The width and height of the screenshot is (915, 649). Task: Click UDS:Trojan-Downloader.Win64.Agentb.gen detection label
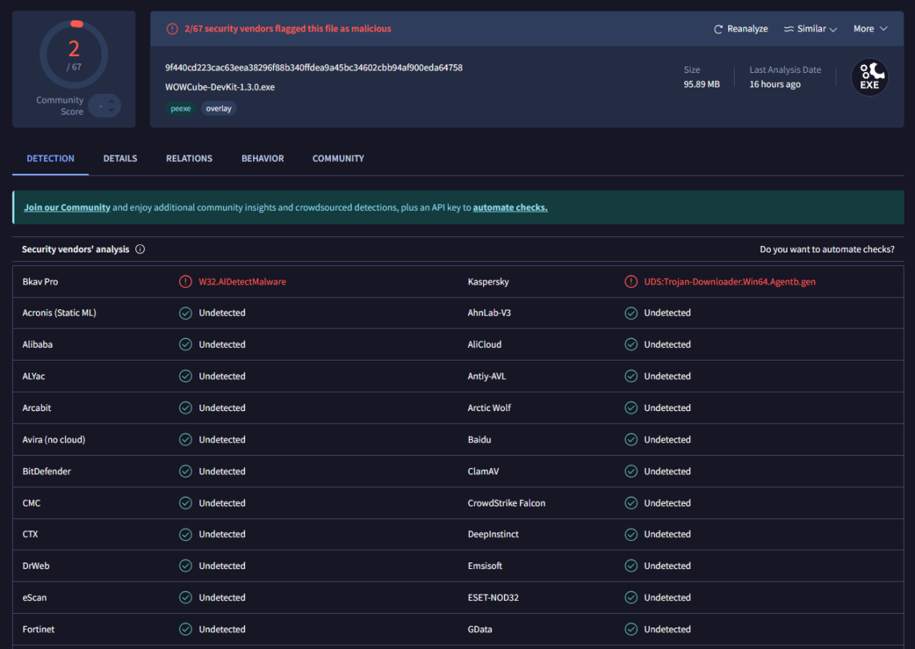[x=730, y=282]
